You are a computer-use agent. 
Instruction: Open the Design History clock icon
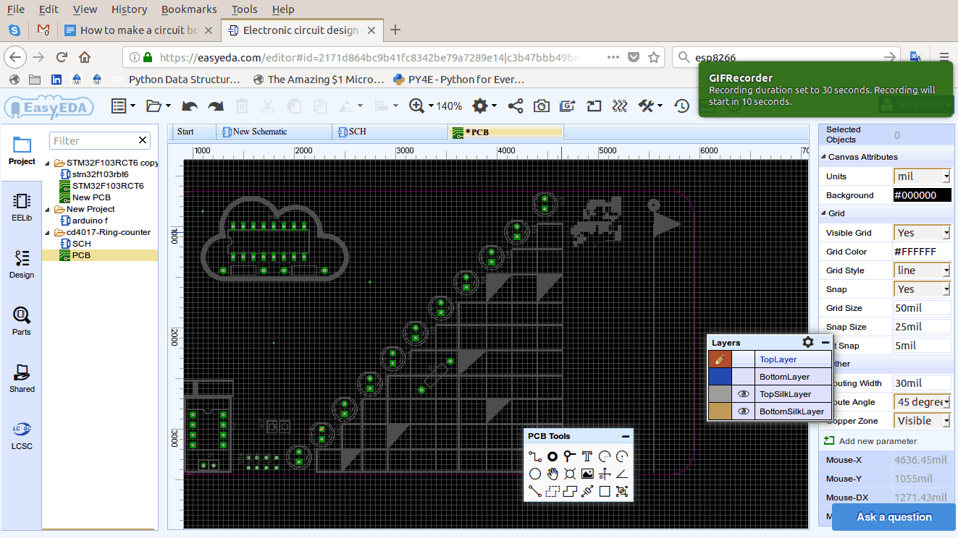pos(681,106)
